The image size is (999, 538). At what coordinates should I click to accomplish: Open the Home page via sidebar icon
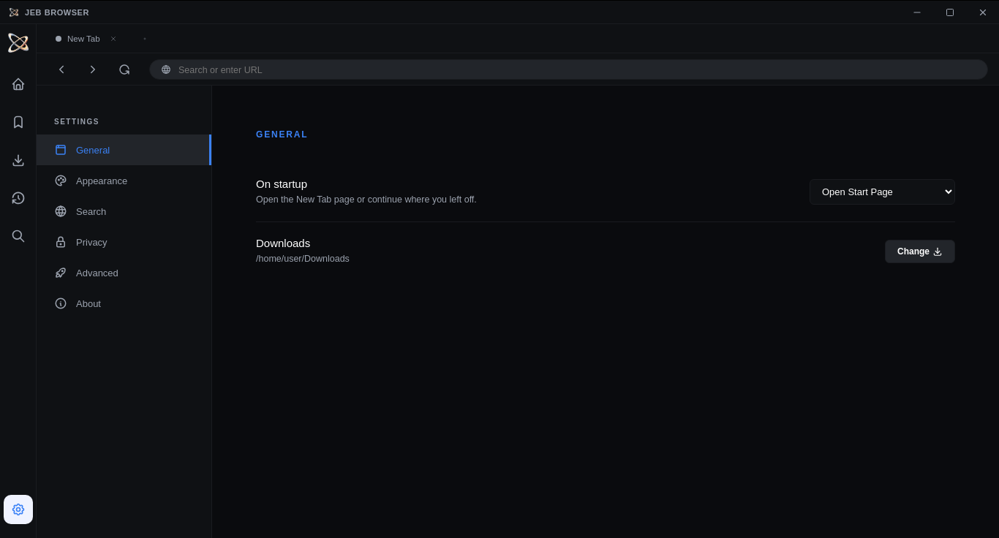(18, 84)
